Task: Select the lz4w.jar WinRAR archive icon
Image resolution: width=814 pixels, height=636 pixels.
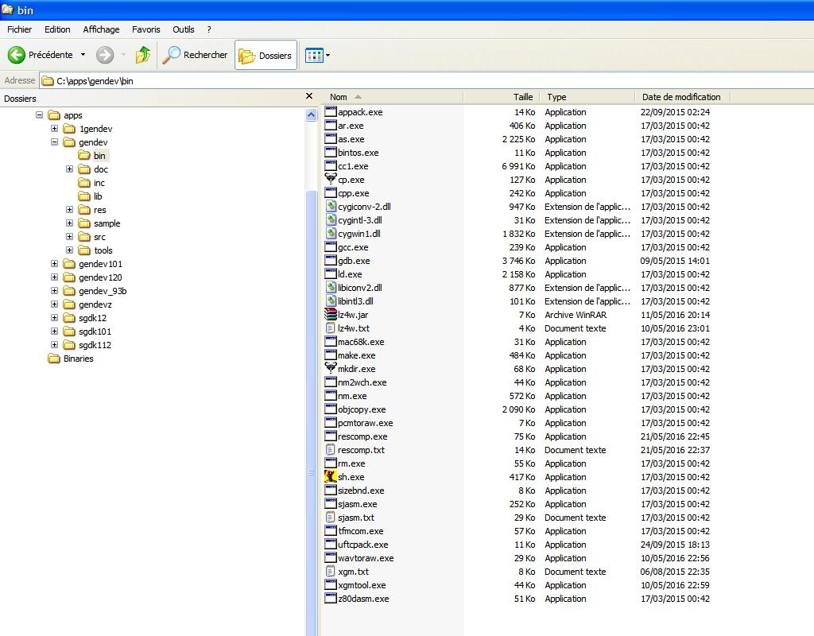Action: click(x=331, y=315)
